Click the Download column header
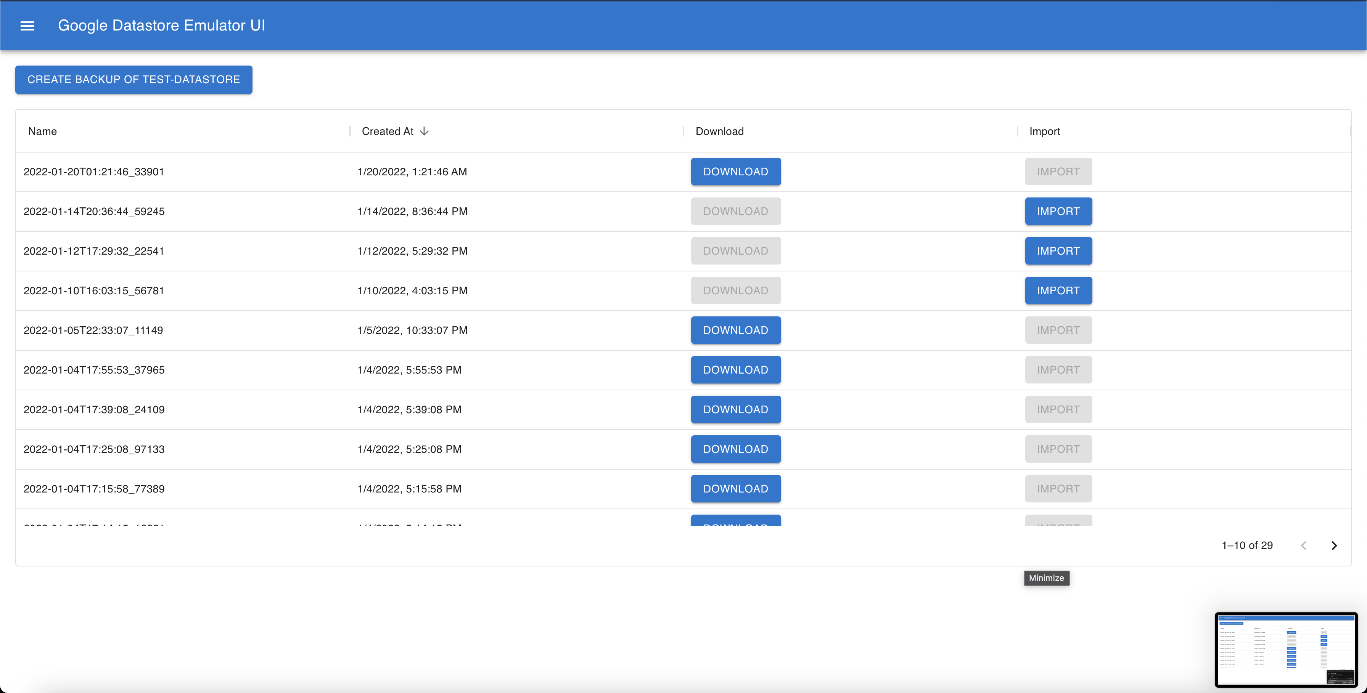The height and width of the screenshot is (693, 1367). pyautogui.click(x=720, y=131)
